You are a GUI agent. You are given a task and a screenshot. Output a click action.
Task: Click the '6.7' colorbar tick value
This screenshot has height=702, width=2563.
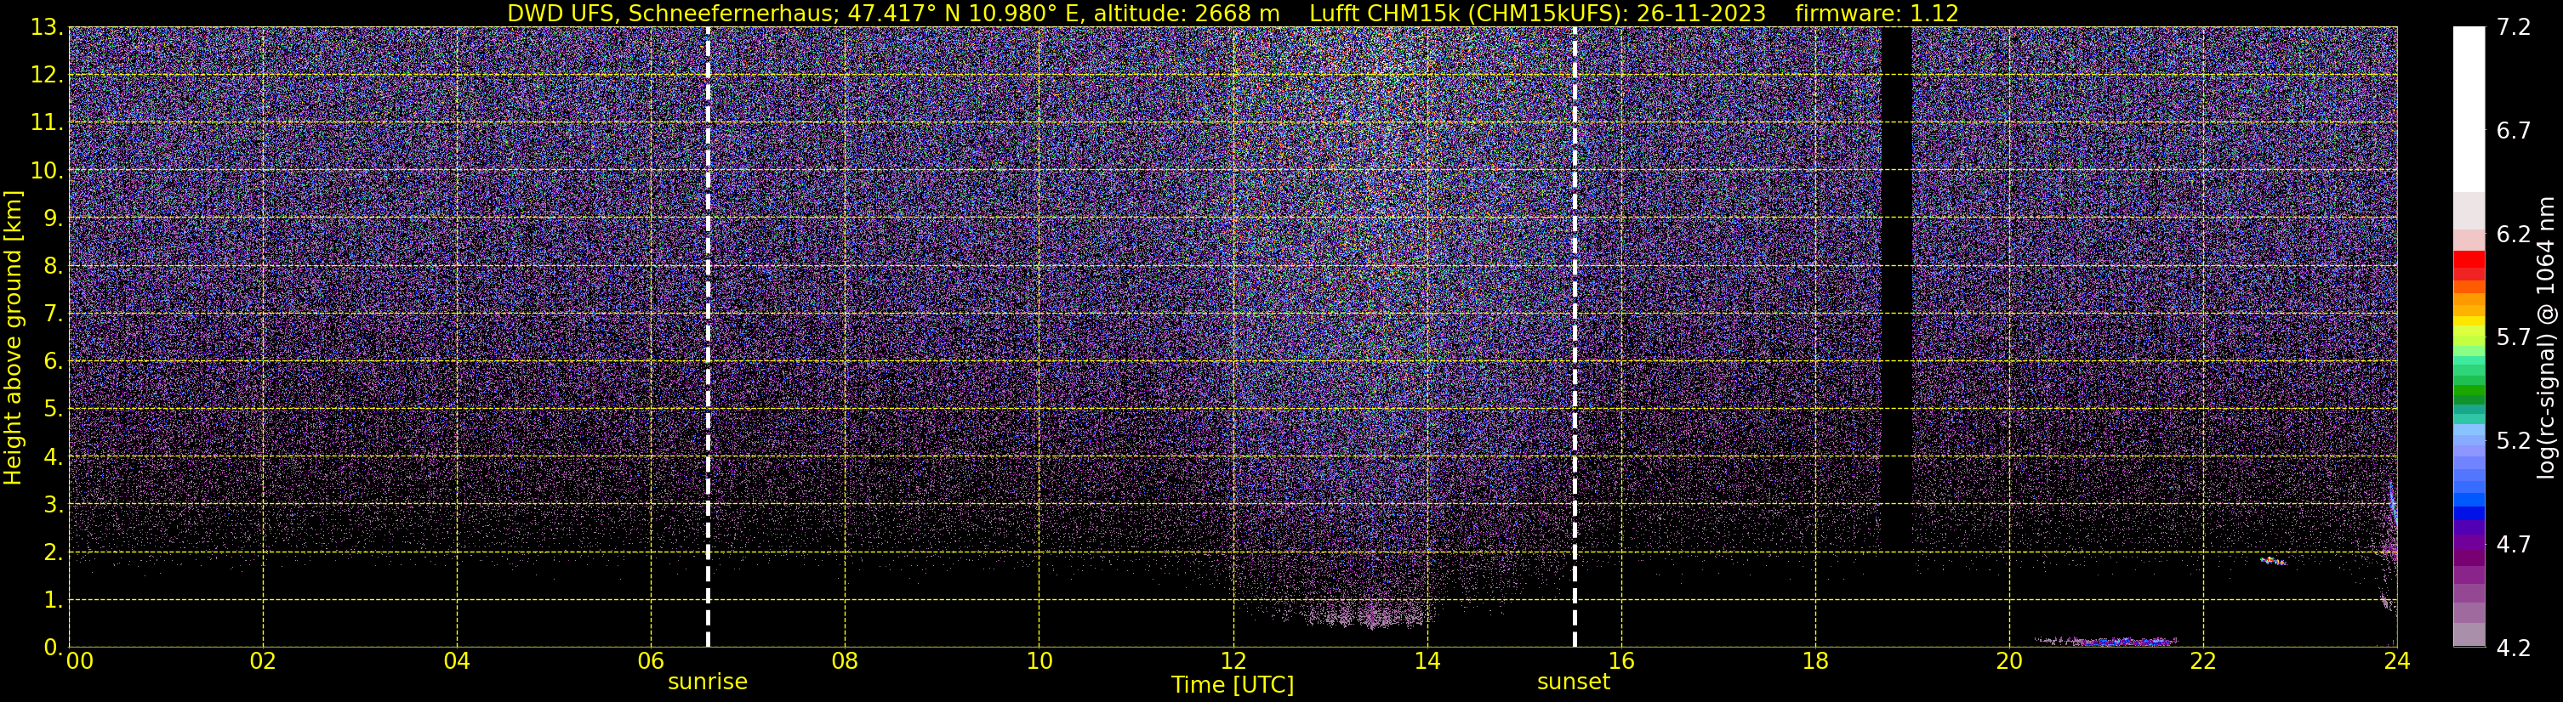tap(2514, 130)
